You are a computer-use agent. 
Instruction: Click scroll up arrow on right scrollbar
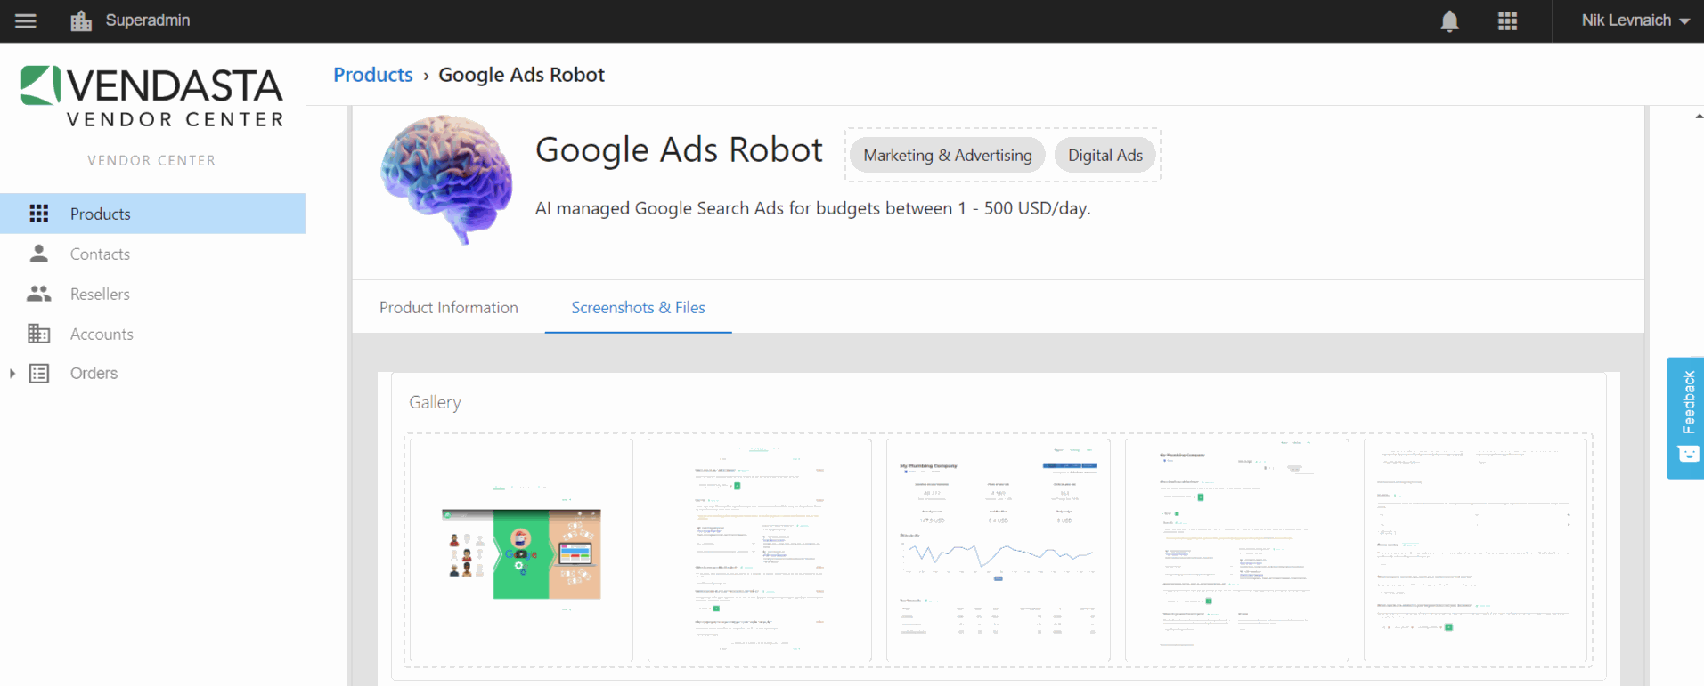tap(1699, 117)
